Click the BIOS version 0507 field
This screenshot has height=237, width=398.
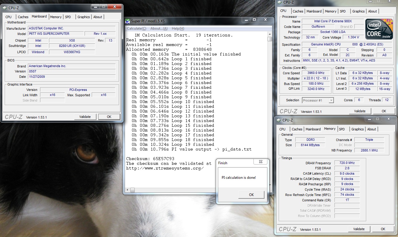[72, 71]
